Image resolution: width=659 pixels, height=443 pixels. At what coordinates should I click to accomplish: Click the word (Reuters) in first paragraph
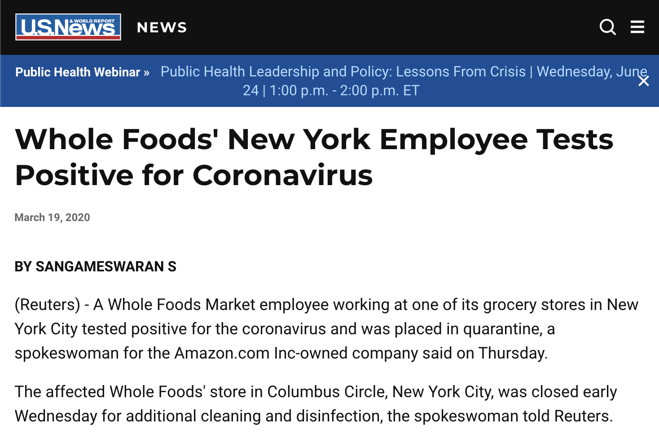point(48,305)
